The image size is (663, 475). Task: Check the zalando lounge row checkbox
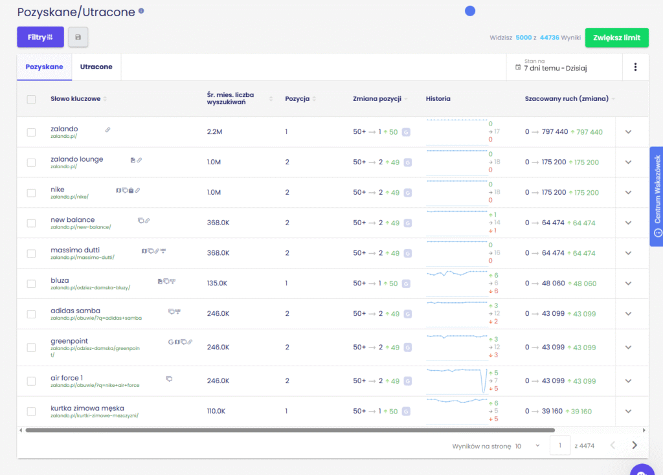pyautogui.click(x=31, y=162)
